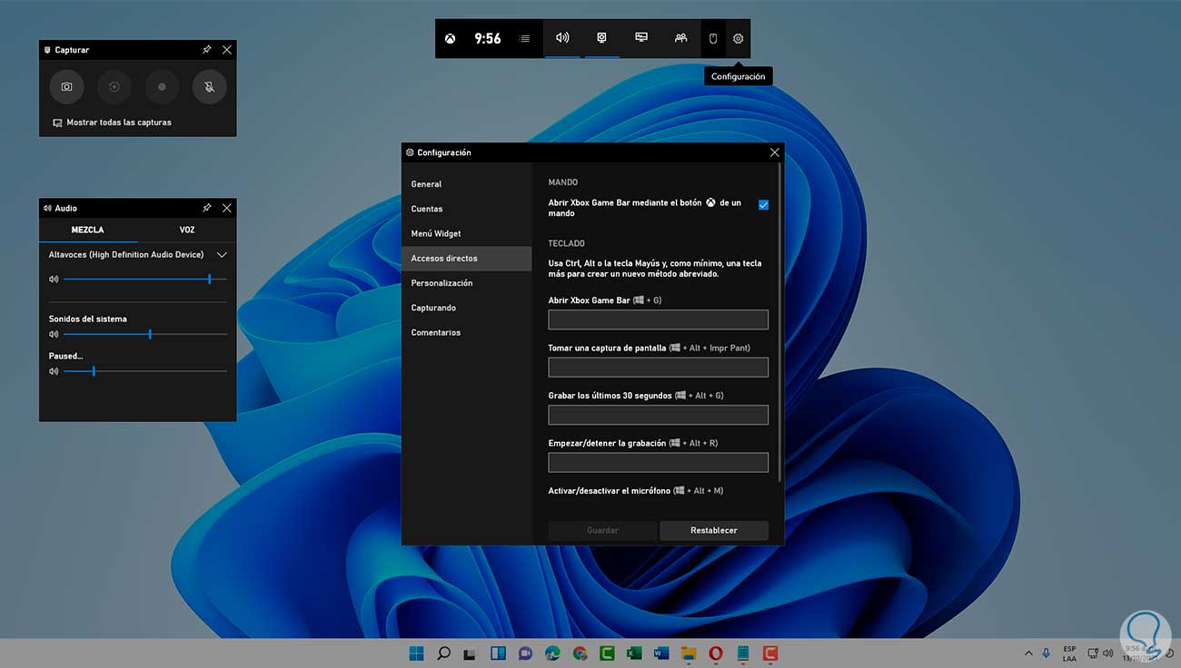Switch to the MEZCLA tab
The height and width of the screenshot is (668, 1181).
point(88,231)
